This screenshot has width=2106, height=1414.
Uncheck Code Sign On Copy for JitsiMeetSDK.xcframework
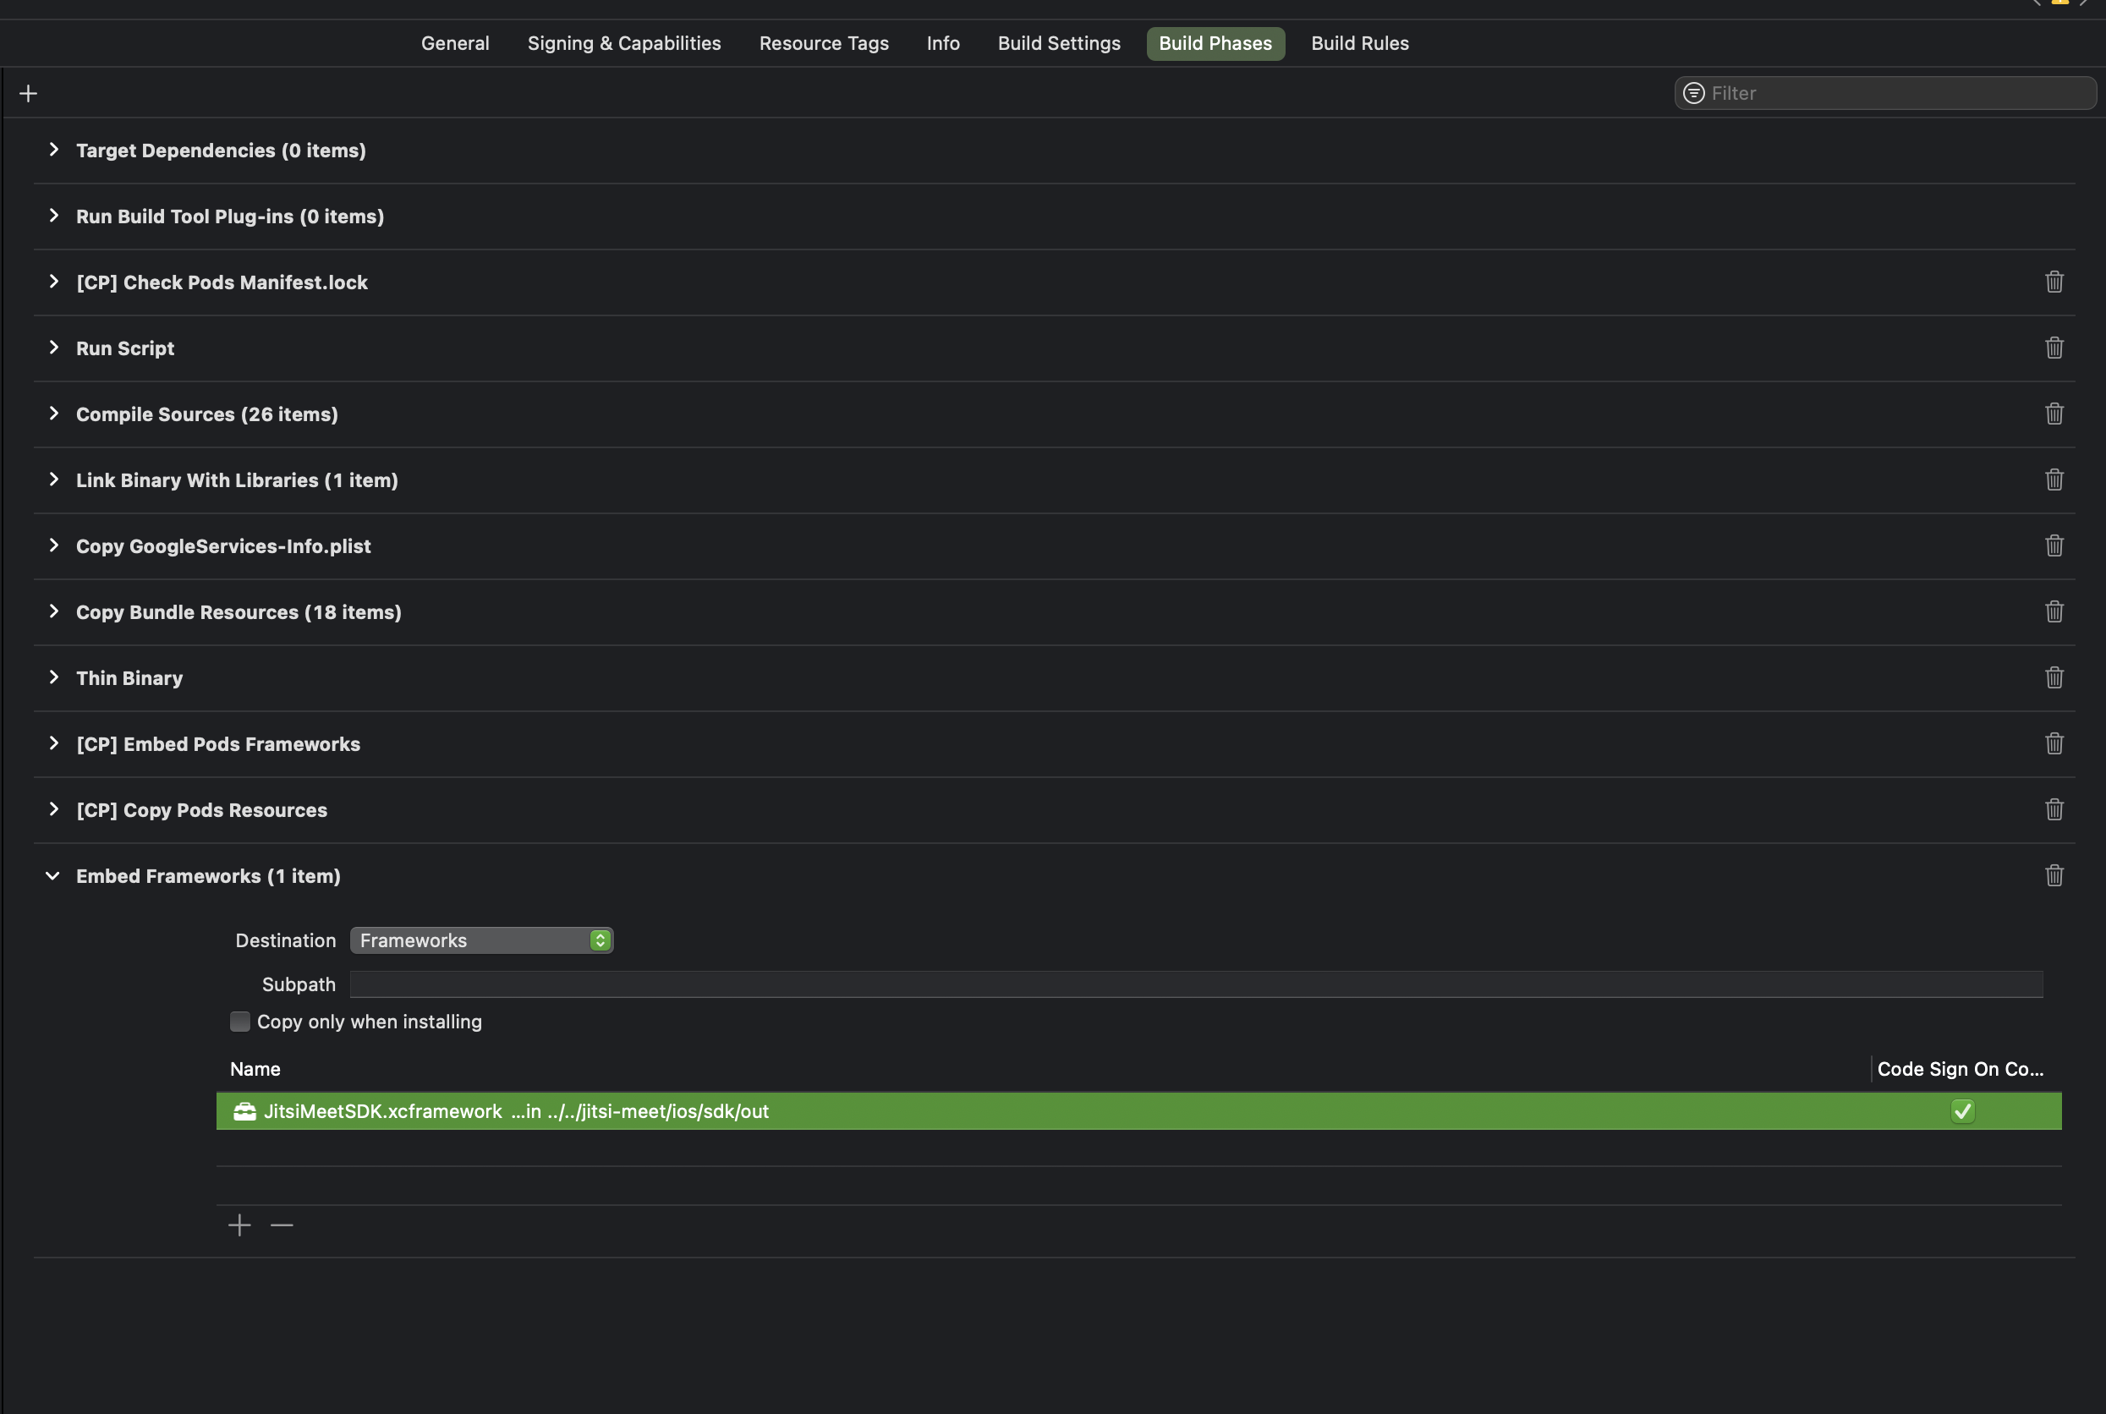coord(1962,1111)
